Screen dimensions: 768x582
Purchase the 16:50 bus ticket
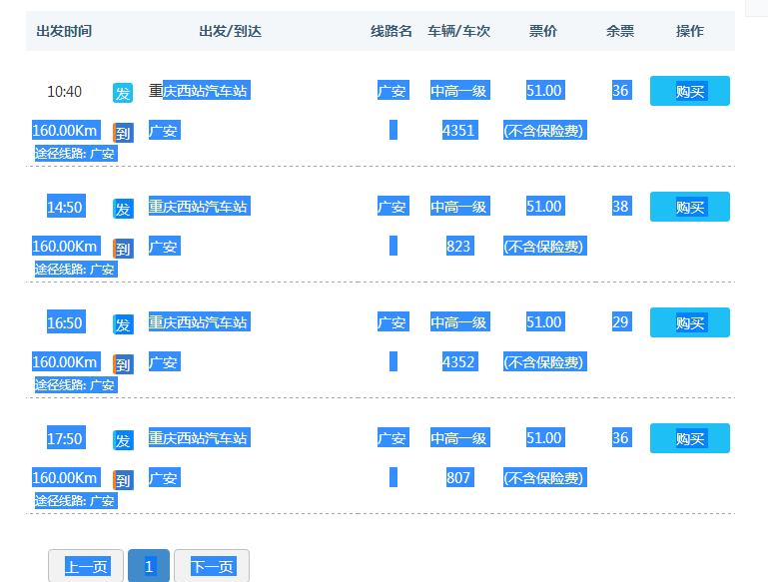tap(689, 322)
